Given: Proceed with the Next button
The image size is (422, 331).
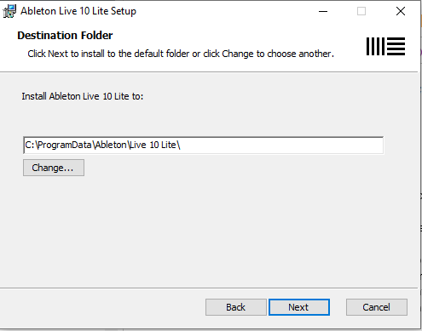Looking at the screenshot, I should pyautogui.click(x=299, y=307).
